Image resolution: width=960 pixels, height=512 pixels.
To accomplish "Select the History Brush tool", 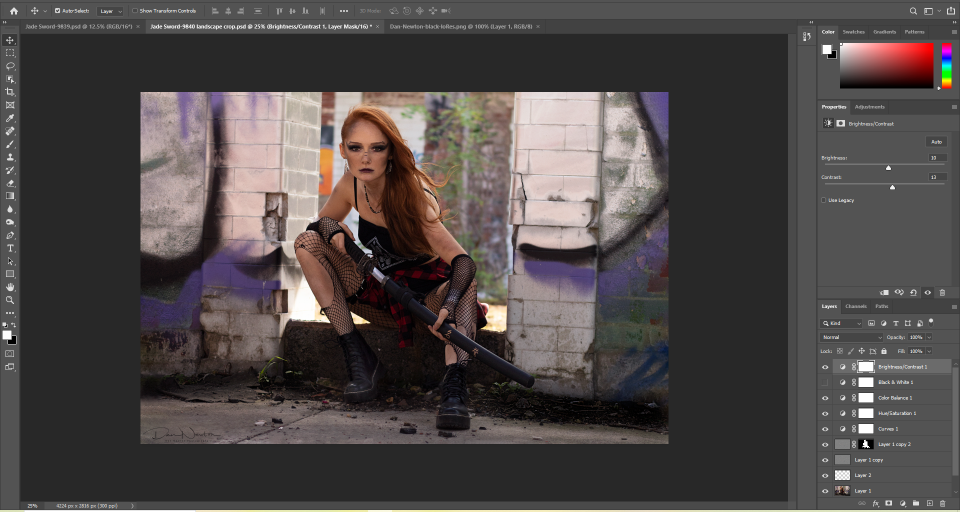I will click(10, 170).
